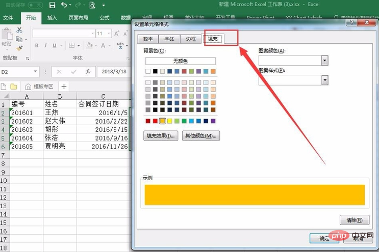Open the 图案样式 dropdown

[x=324, y=80]
